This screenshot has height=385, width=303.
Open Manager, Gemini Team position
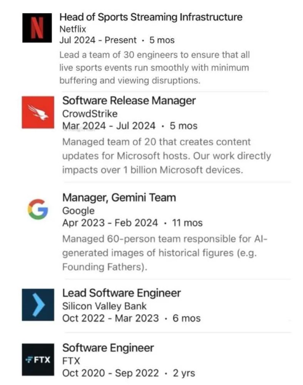pyautogui.click(x=119, y=198)
